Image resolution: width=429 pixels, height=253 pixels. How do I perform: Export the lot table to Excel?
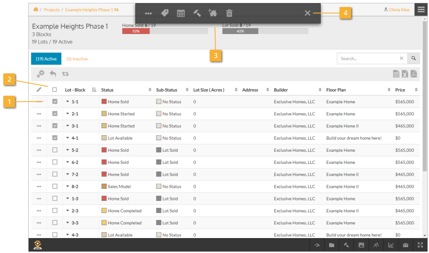click(x=405, y=74)
